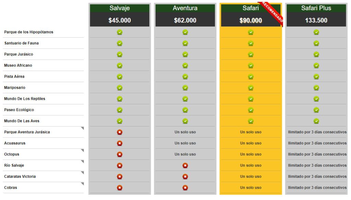Expand the Cobras row corner triangle
The width and height of the screenshot is (351, 200).
[82, 184]
